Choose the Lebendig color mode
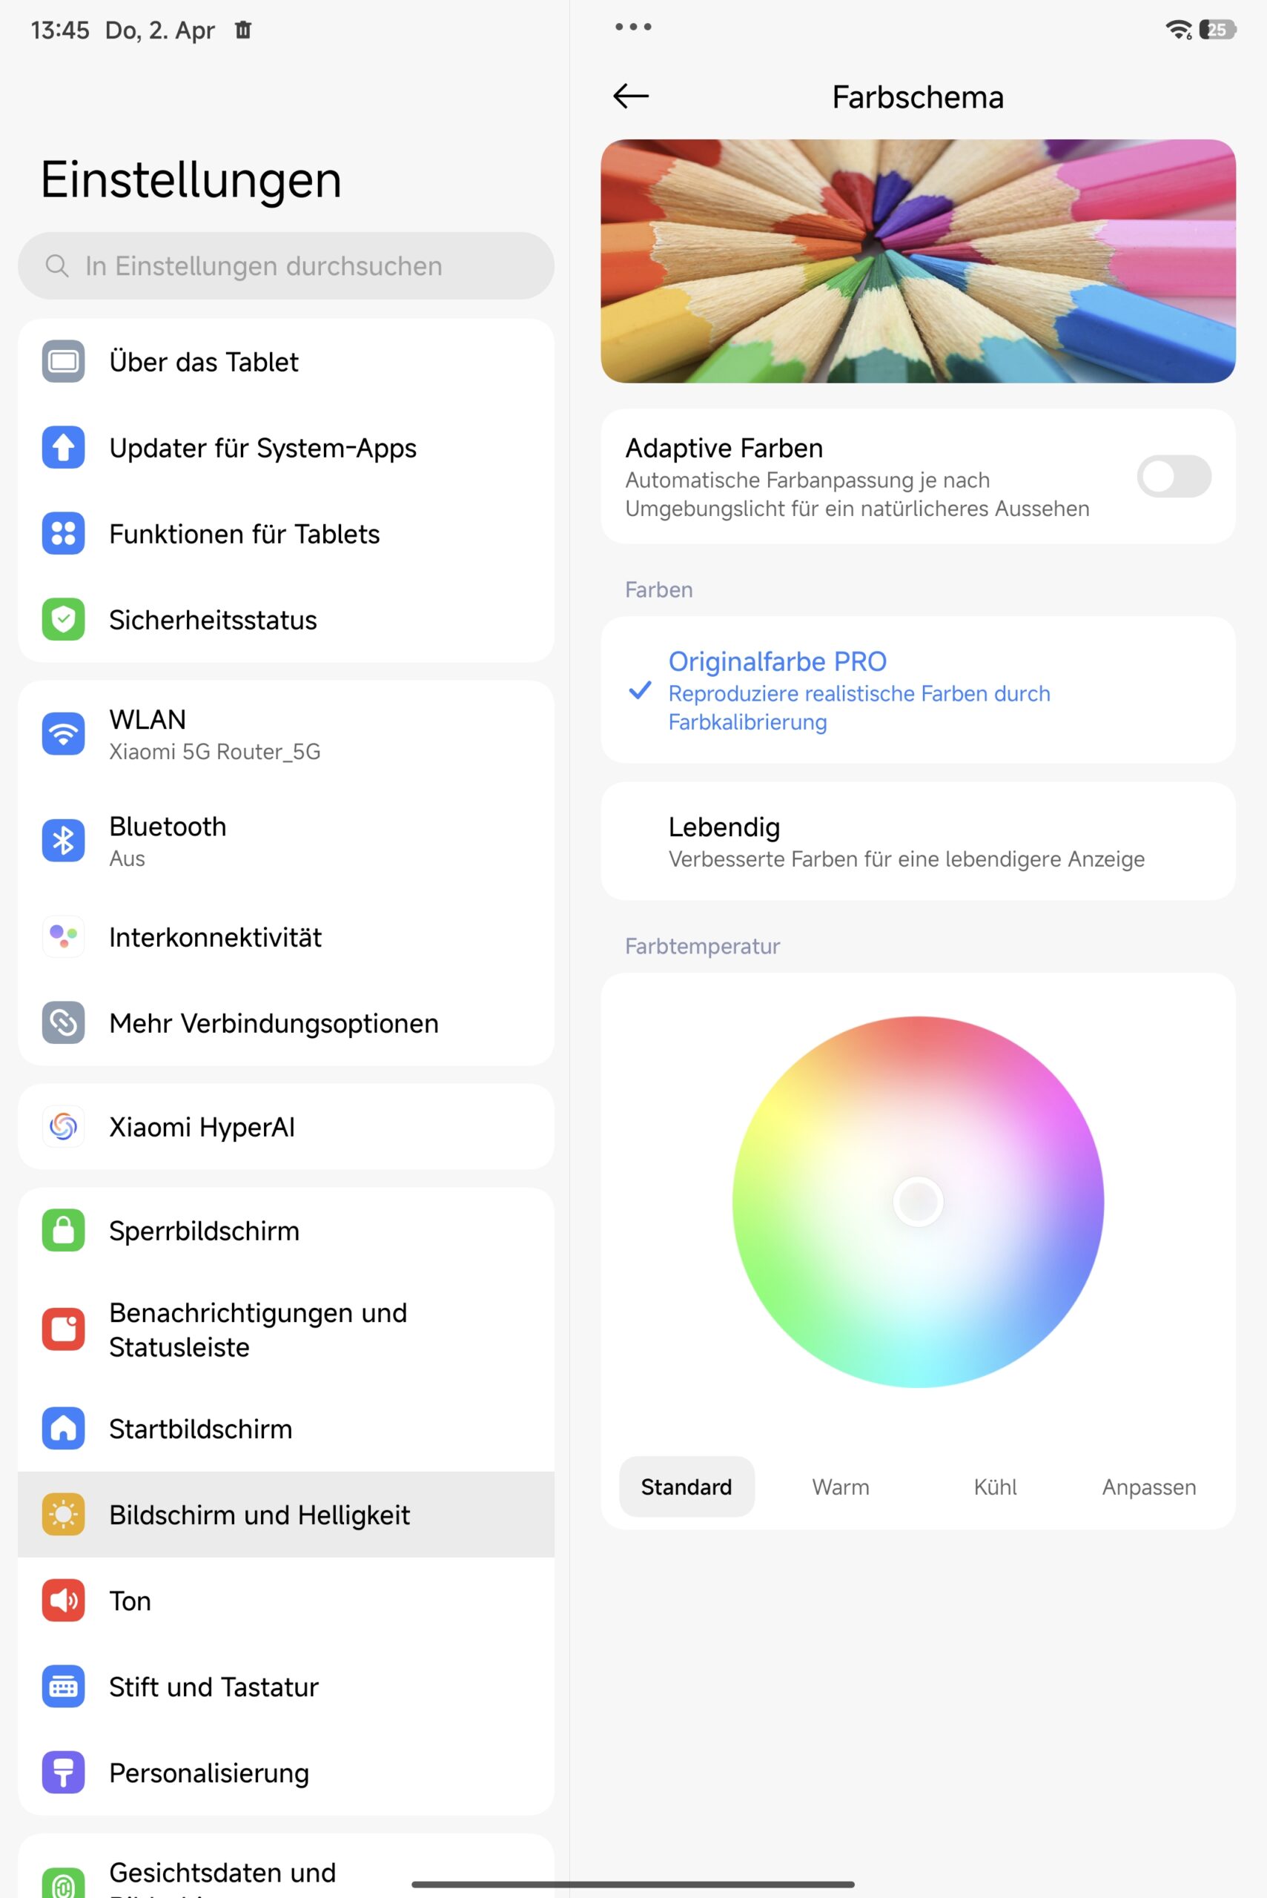 [918, 841]
